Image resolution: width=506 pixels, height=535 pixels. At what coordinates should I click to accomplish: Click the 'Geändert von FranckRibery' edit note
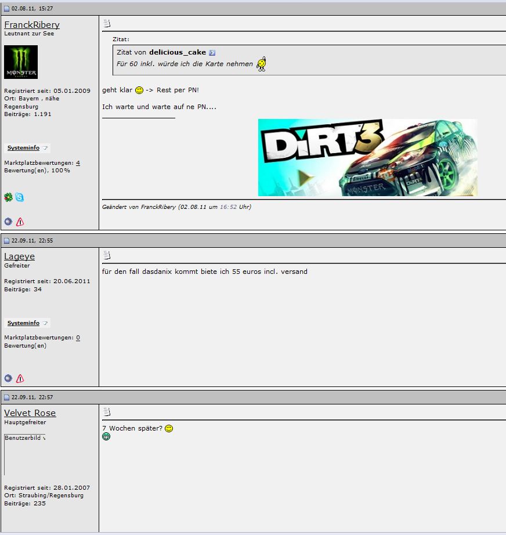click(177, 207)
